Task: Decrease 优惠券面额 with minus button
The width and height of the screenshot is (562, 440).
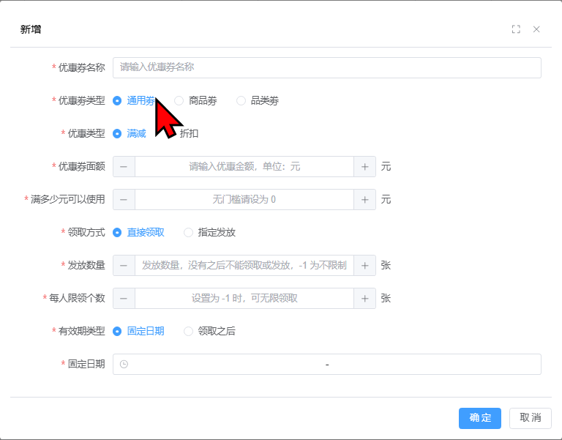Action: pyautogui.click(x=124, y=167)
